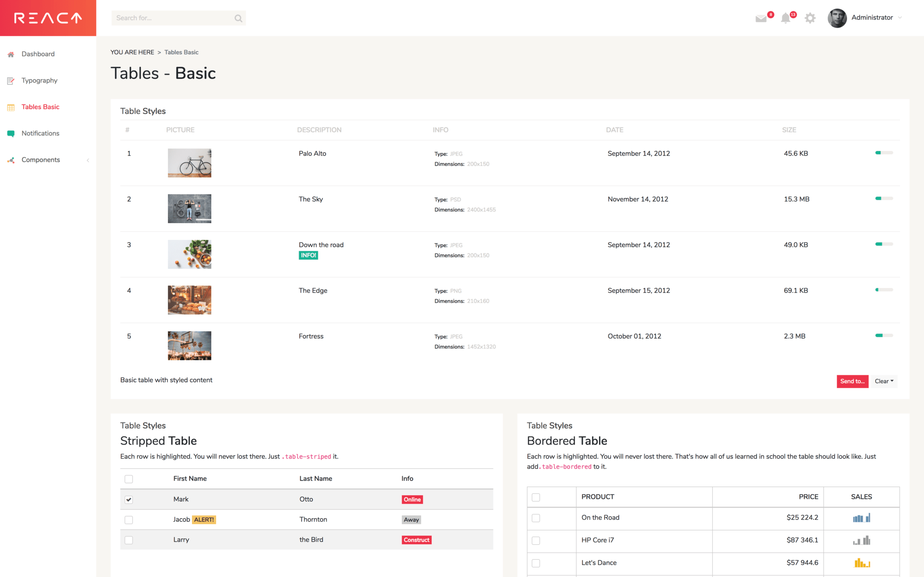Click the progress slider for Fortress row
This screenshot has height=577, width=924.
point(884,336)
